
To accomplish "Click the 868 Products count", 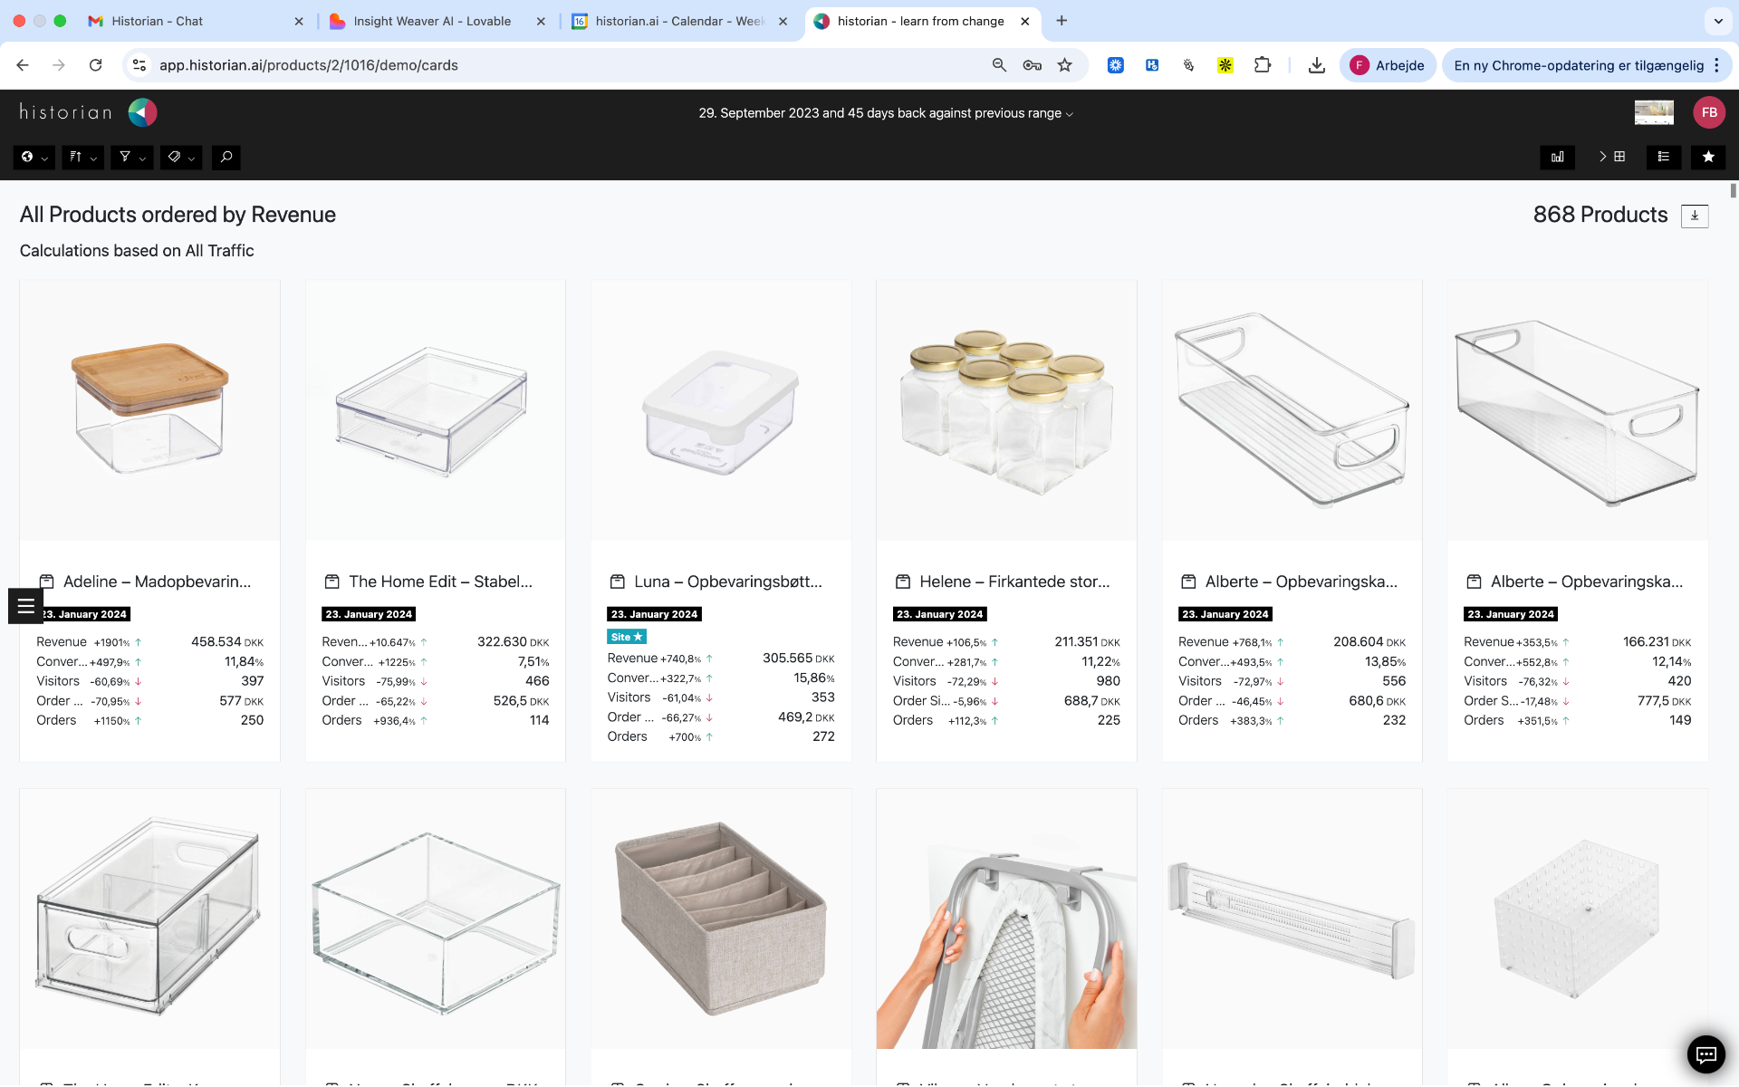I will (1600, 215).
